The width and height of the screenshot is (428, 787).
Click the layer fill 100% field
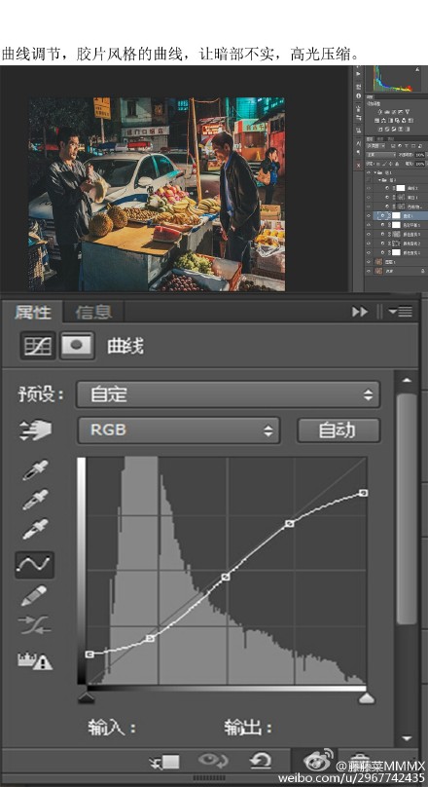[x=420, y=165]
